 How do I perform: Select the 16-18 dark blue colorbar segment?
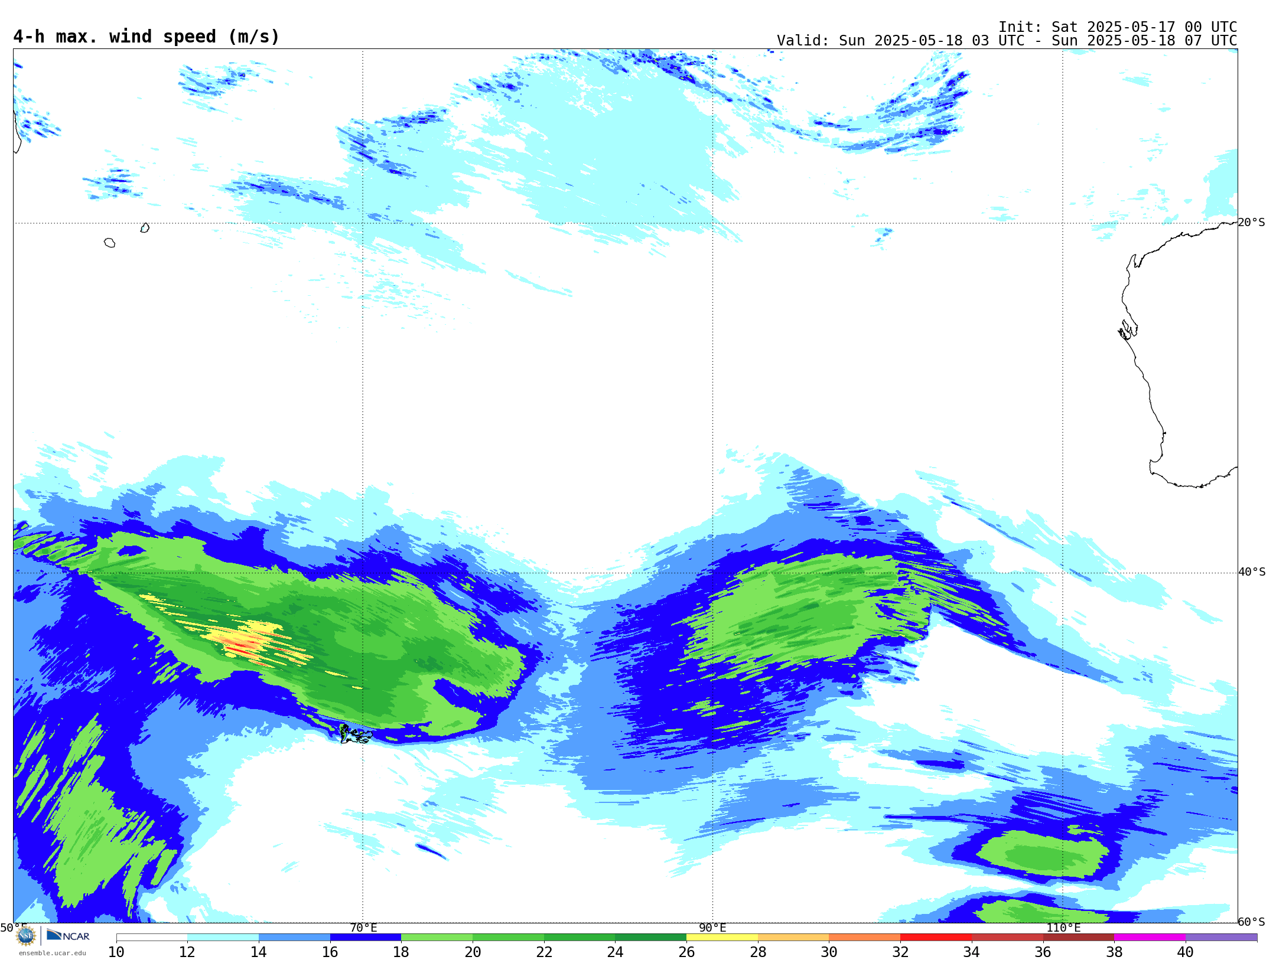366,938
